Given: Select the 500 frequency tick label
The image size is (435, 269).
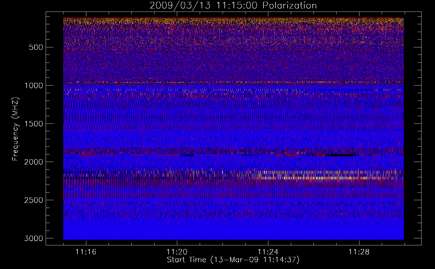Looking at the screenshot, I should [36, 47].
